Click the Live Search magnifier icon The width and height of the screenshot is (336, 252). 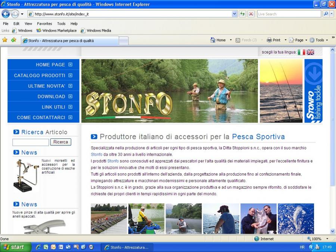326,14
